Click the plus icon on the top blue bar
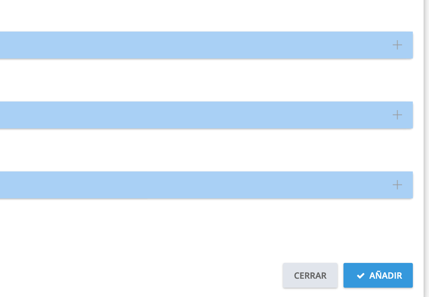Viewport: 429px width, 297px height. point(397,45)
